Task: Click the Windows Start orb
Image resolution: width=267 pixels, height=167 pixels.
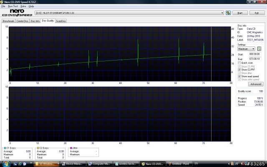Action: [x=5, y=164]
